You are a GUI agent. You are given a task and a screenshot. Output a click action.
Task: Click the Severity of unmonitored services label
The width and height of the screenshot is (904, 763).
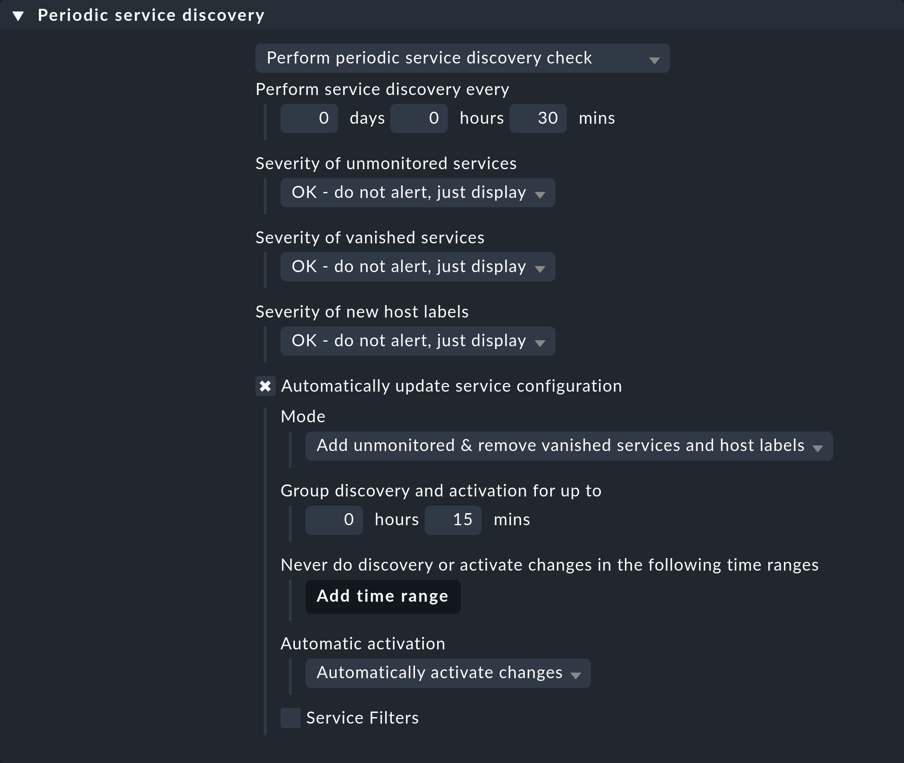(x=386, y=164)
